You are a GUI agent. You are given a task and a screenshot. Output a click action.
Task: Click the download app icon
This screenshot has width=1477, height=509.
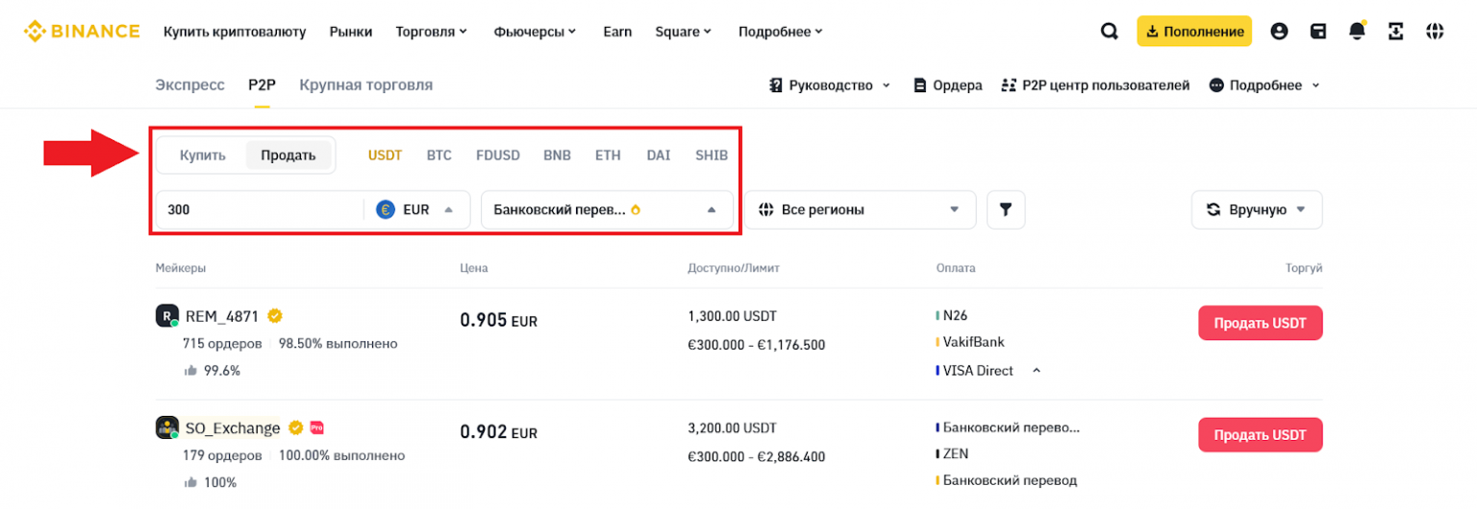1396,32
